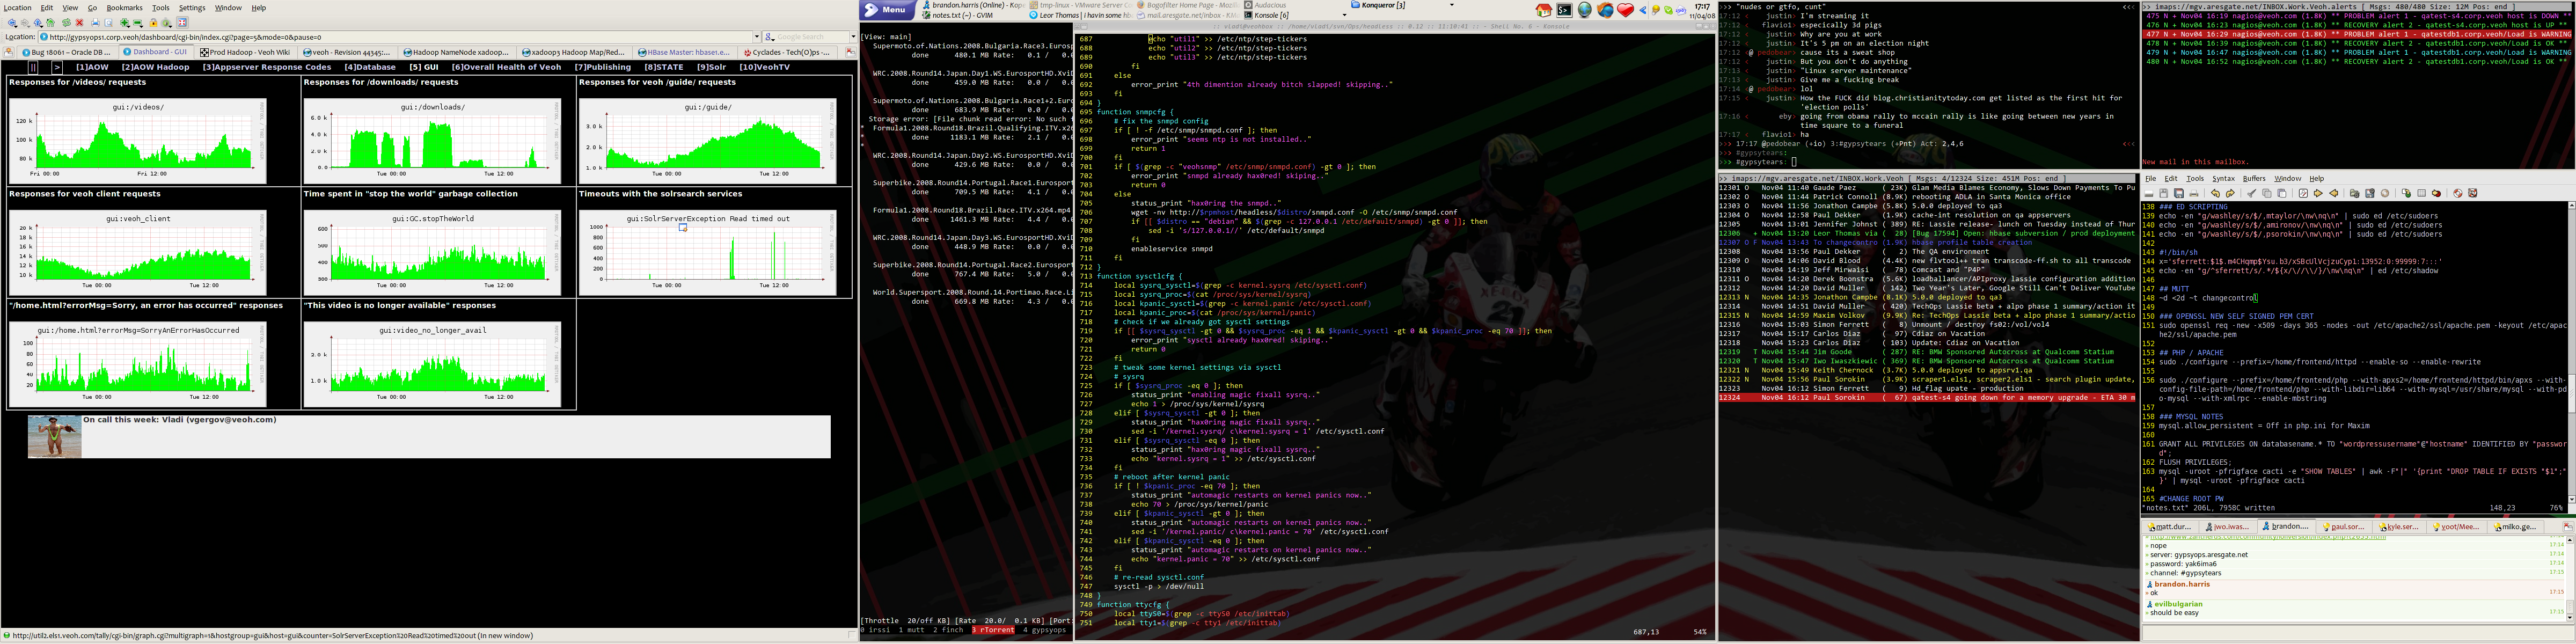Screen dimensions: 2576x644
Task: Open the Bookmarks menu in Konqueror
Action: point(124,7)
